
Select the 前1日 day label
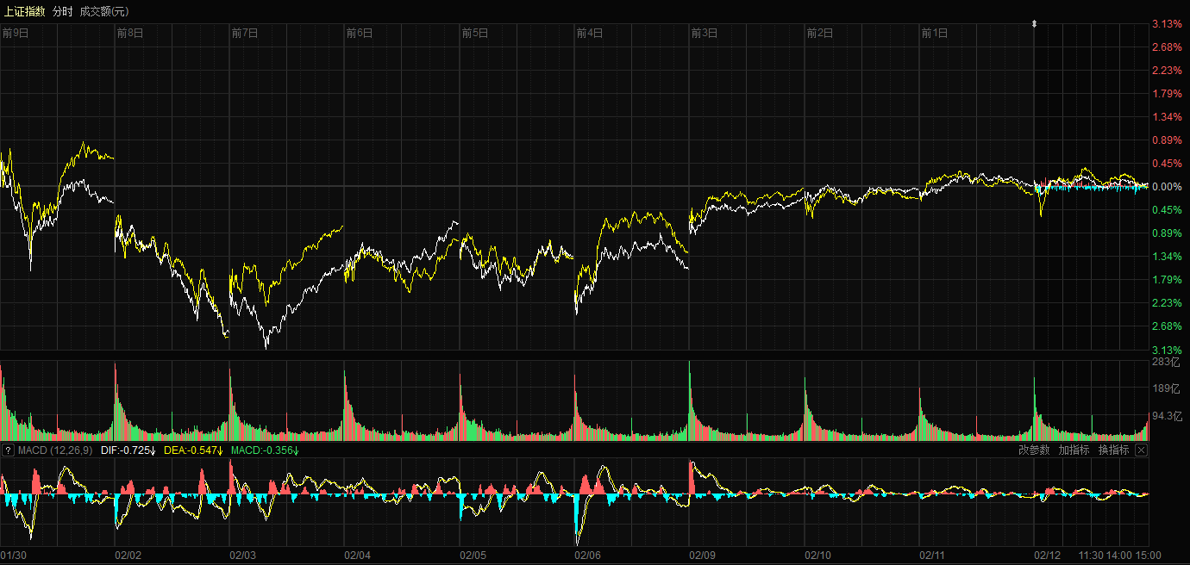[x=935, y=34]
